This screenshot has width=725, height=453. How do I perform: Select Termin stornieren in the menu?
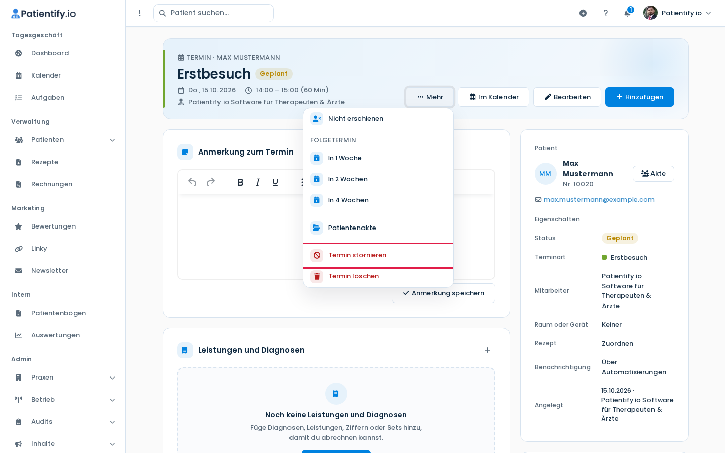(x=378, y=255)
